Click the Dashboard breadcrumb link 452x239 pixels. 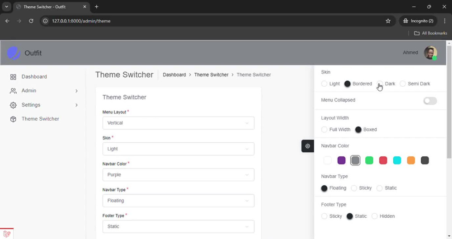174,75
